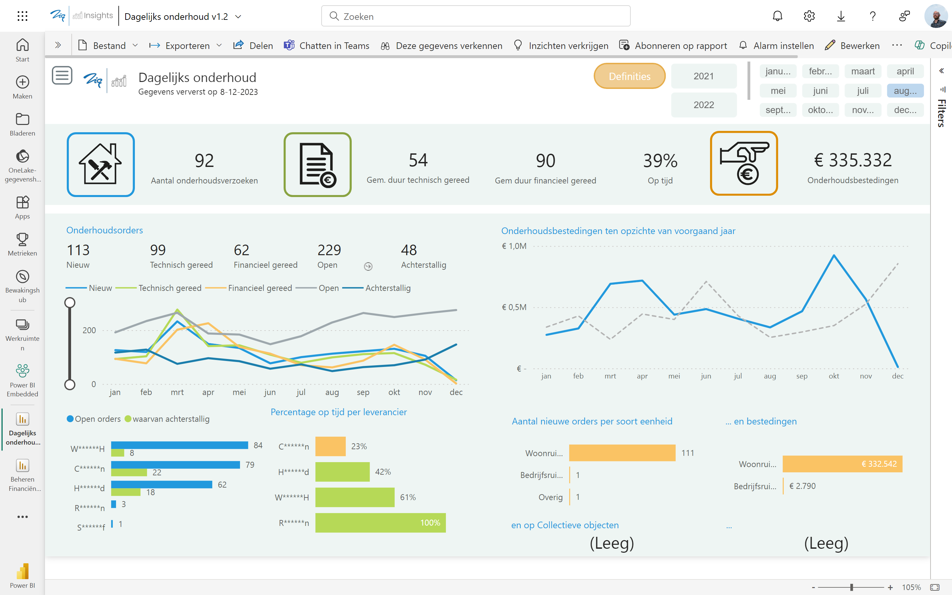Toggle the 2022 year slicer

pos(703,105)
